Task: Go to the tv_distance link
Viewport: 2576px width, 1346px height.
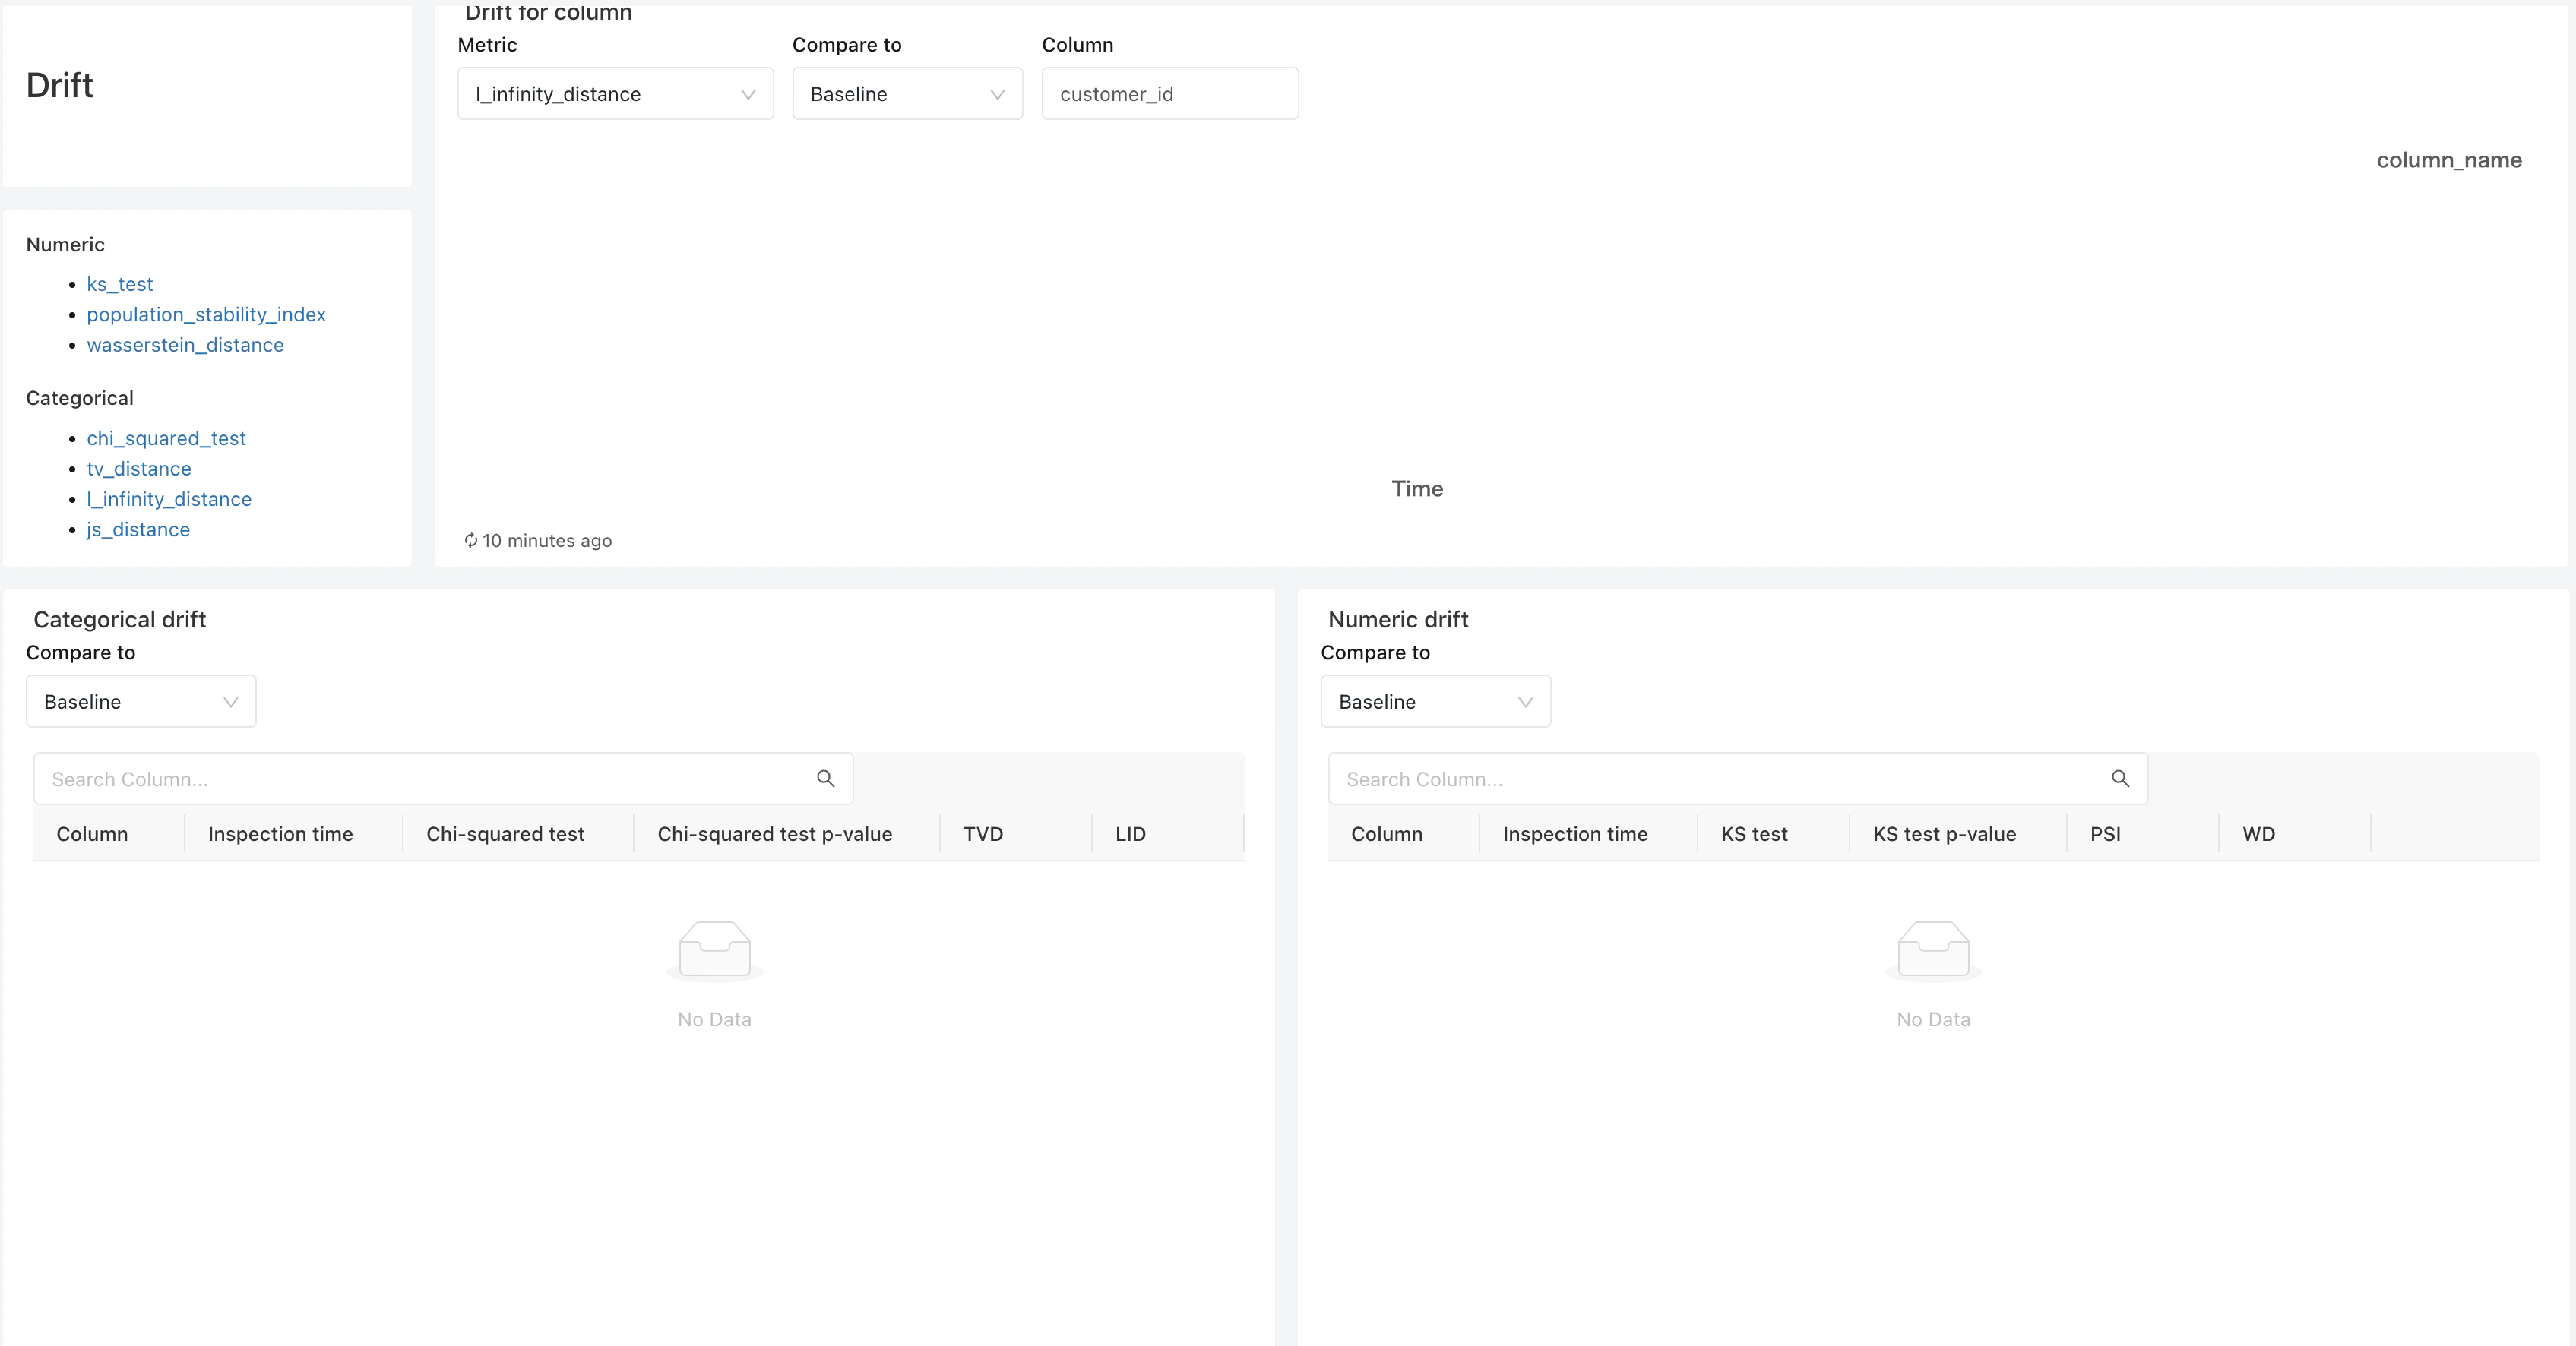Action: pos(139,469)
